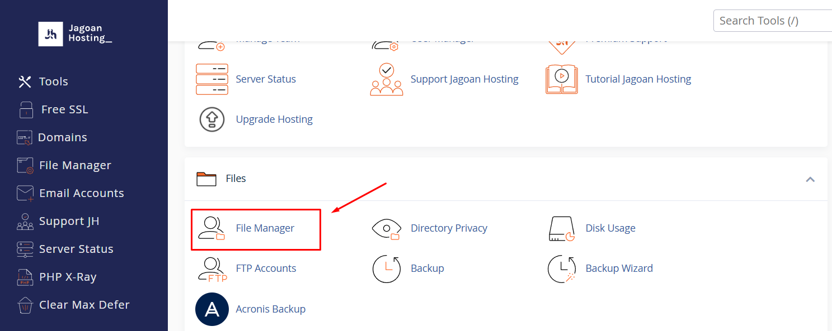Open the File Manager icon in Files section
The height and width of the screenshot is (331, 832).
211,228
